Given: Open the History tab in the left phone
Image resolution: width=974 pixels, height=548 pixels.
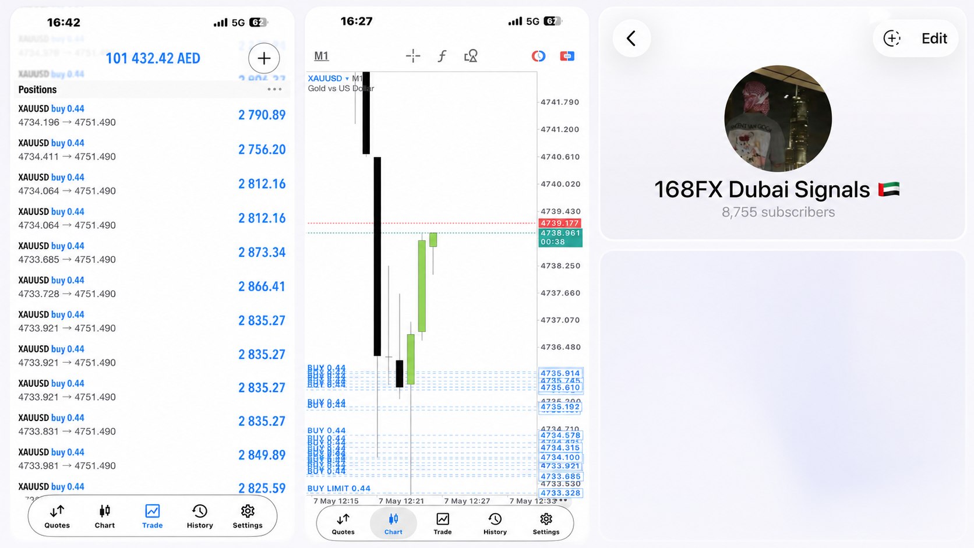Looking at the screenshot, I should coord(200,517).
